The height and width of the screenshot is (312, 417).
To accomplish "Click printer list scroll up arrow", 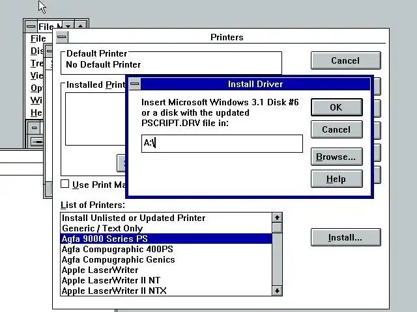I will tap(277, 218).
